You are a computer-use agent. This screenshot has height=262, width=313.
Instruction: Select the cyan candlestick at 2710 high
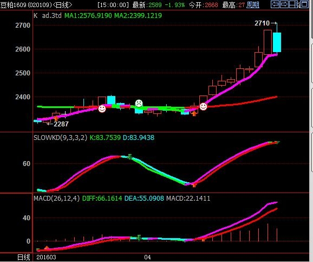click(x=277, y=42)
